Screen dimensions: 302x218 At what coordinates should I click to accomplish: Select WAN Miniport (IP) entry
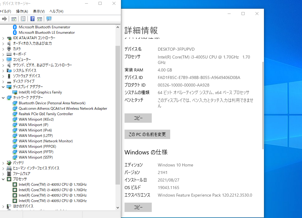tap(34, 125)
